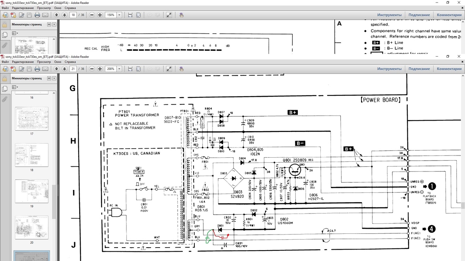This screenshot has height=261, width=465.
Task: Open file icon in the front window toolbar
Action: pos(5,69)
